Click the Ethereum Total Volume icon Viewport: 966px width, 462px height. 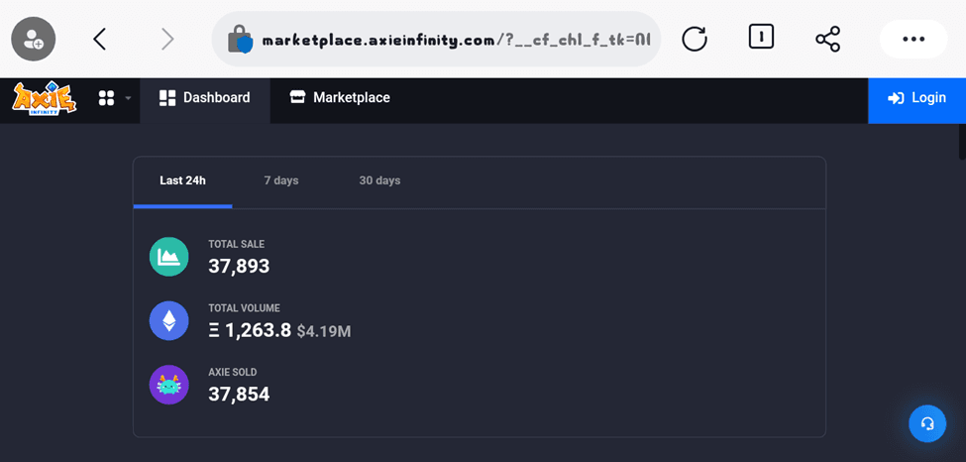coord(168,321)
